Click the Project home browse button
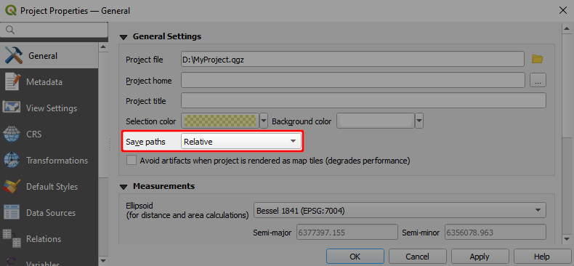 (x=538, y=80)
